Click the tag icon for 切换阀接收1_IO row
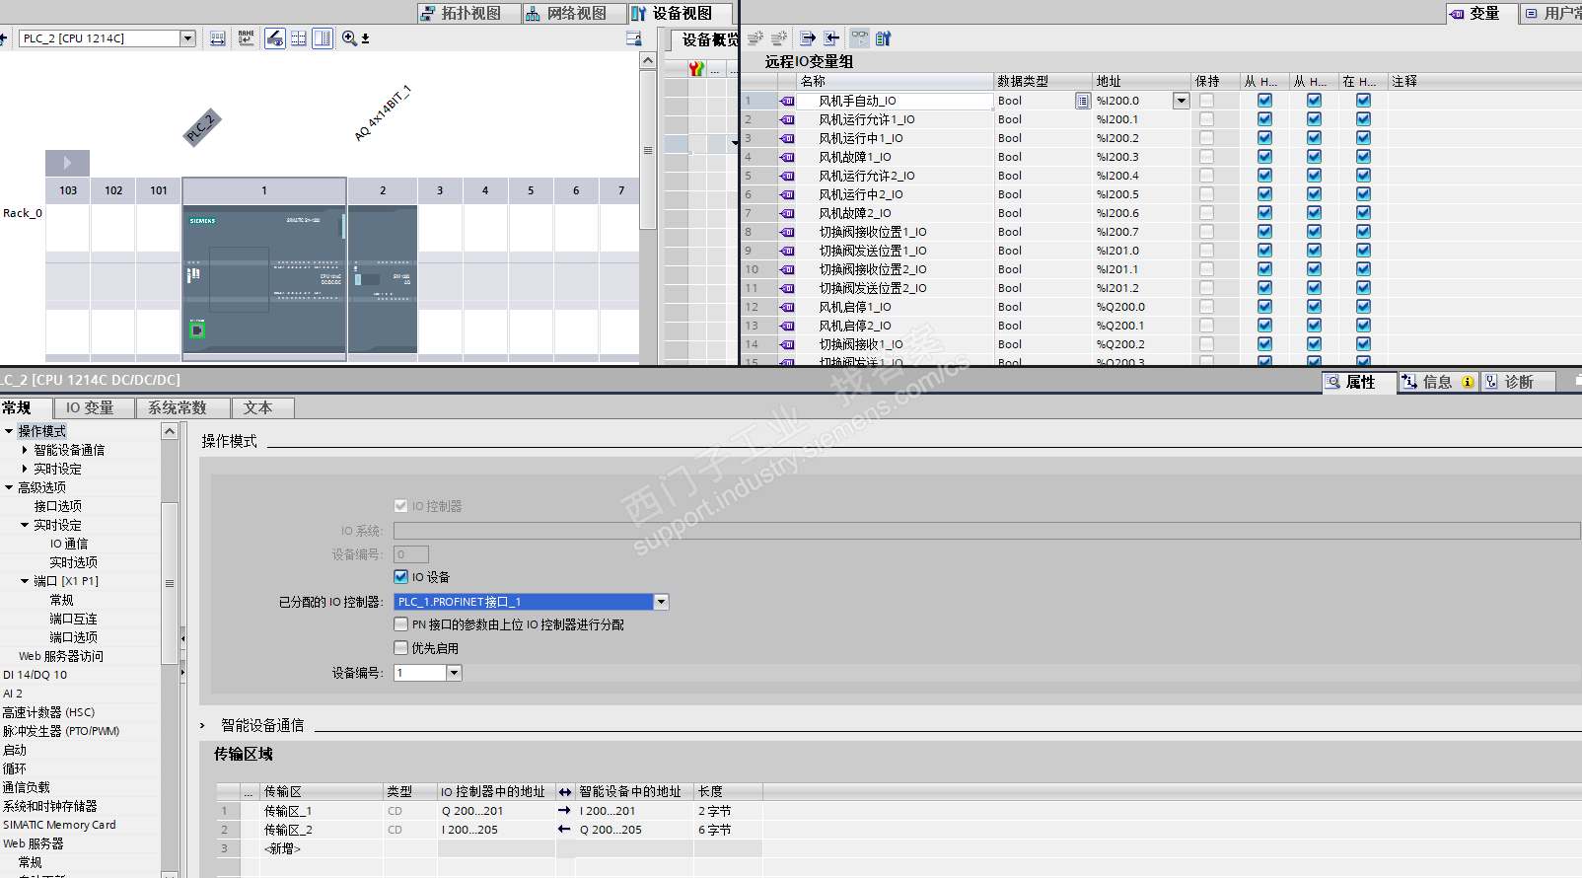Screen dimensions: 1582x878 (x=787, y=344)
